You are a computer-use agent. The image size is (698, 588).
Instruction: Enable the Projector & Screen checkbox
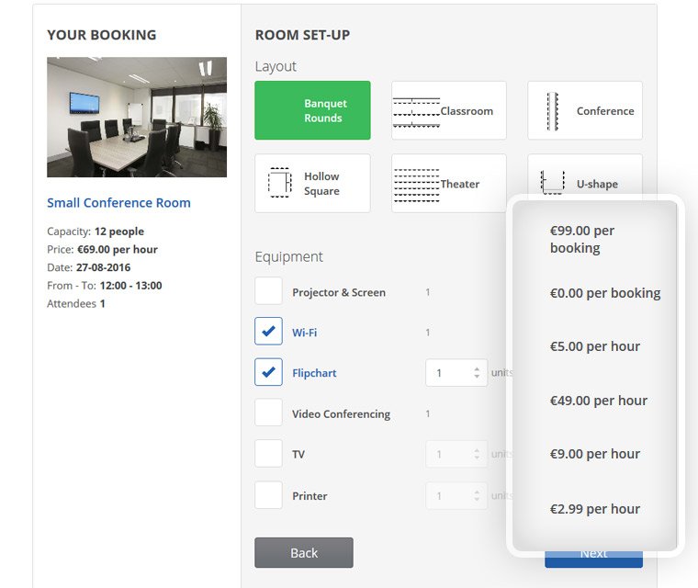(268, 291)
